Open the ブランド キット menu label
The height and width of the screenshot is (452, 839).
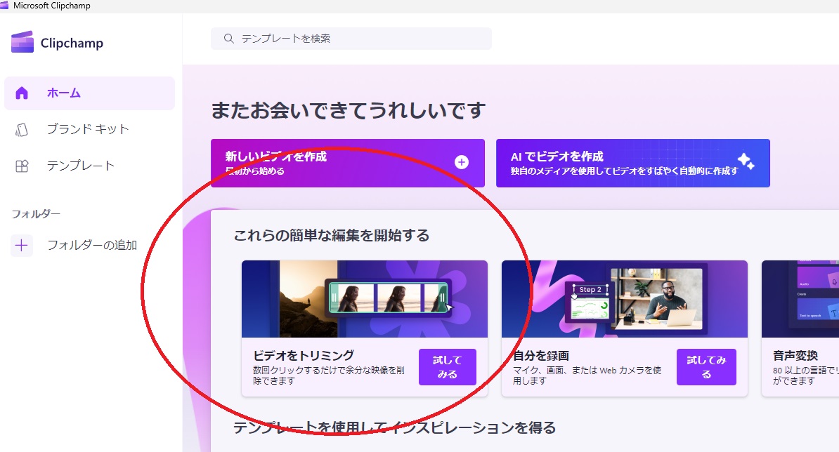(88, 129)
